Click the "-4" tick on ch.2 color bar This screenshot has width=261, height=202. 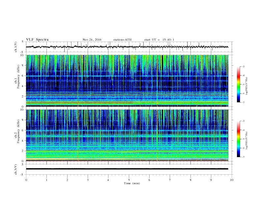point(243,130)
